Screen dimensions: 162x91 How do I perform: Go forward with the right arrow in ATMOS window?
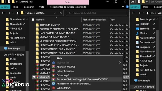pyautogui.click(x=9, y=13)
